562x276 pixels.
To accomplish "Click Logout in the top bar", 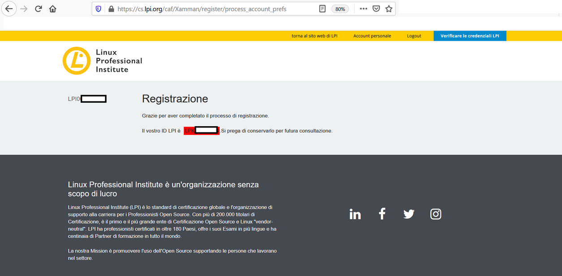I will point(414,36).
